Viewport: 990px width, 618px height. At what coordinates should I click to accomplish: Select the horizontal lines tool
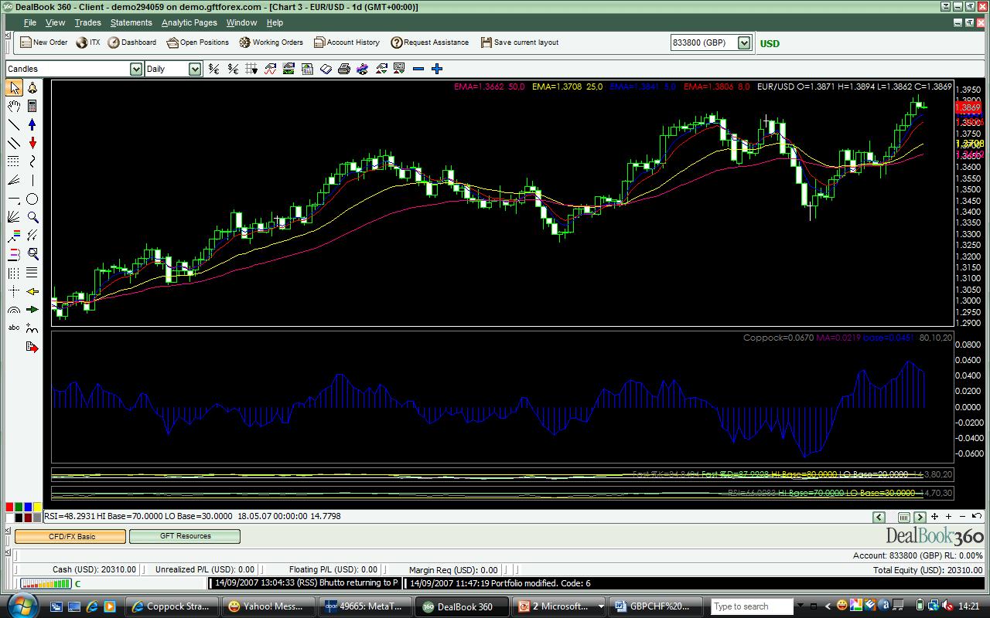[x=32, y=273]
